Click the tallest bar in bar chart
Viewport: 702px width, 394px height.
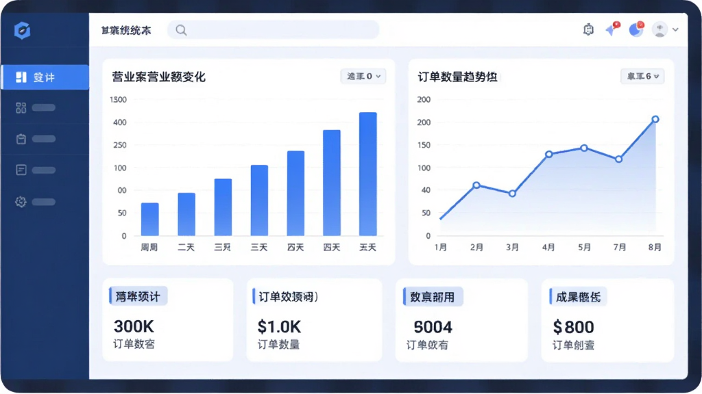pyautogui.click(x=368, y=174)
